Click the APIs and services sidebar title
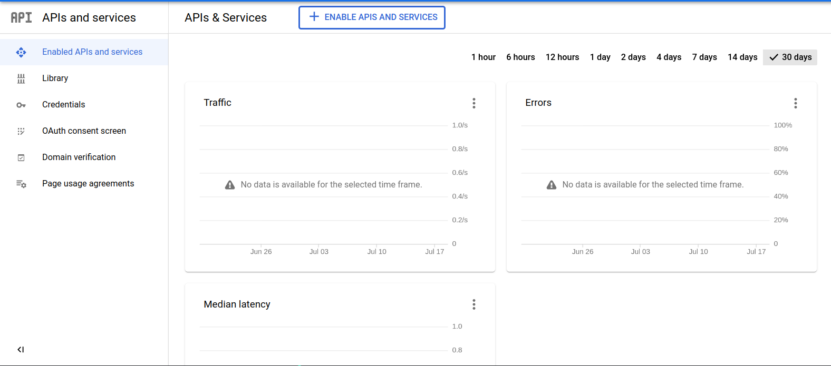 coord(89,18)
